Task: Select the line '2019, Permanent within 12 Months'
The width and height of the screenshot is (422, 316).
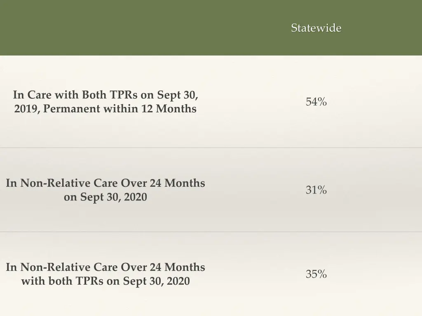Action: 105,109
